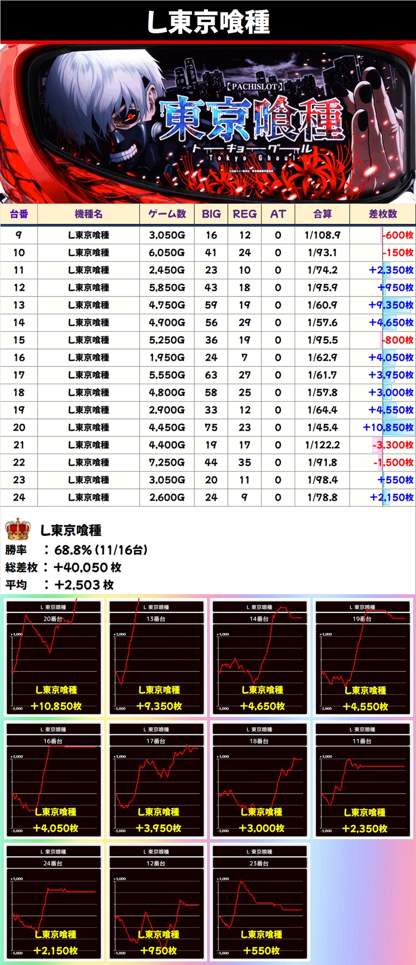This screenshot has height=965, width=416.
Task: Select the 17番台 graph showing +3,950枚
Action: tap(157, 780)
